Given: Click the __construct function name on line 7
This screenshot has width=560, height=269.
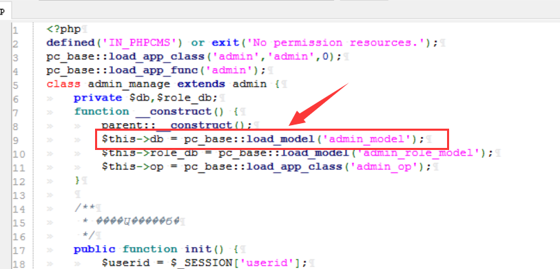Looking at the screenshot, I should 174,111.
